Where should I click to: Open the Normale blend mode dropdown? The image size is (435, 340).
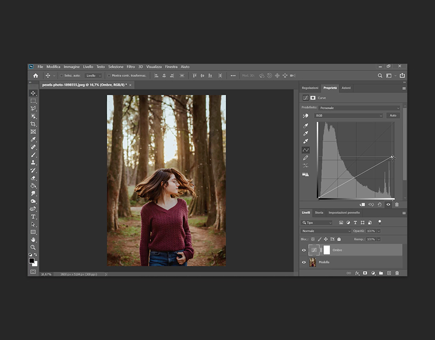pos(326,231)
